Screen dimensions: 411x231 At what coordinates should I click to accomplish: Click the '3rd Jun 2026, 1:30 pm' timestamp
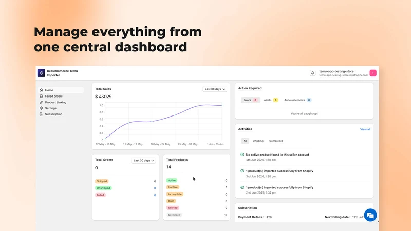(x=261, y=176)
